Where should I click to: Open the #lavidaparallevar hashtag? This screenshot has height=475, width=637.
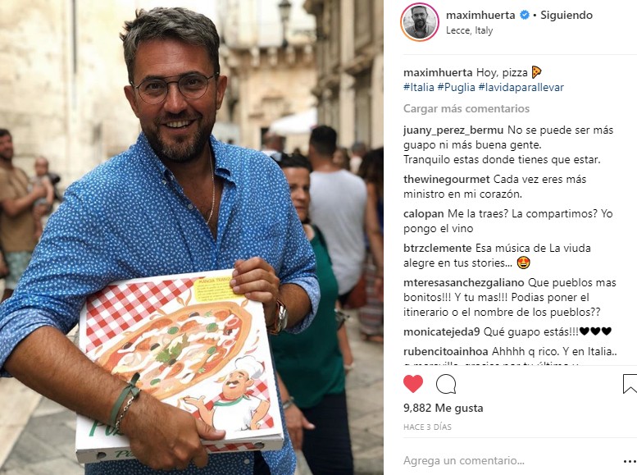point(521,88)
